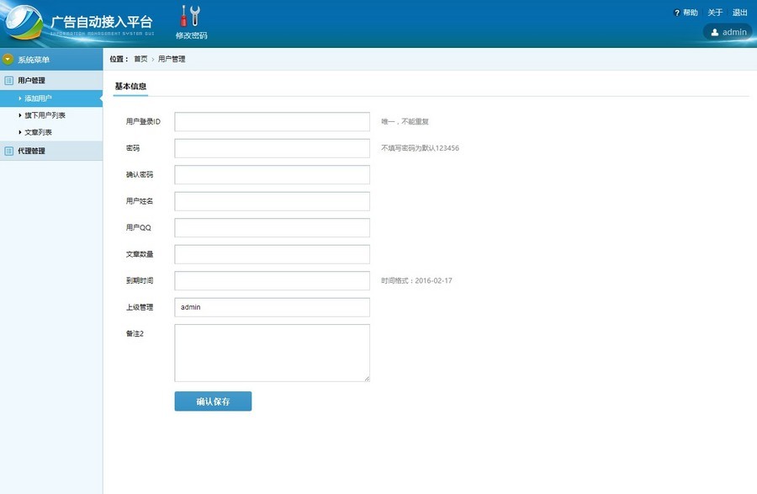Focus the 用户QQ input field
This screenshot has width=757, height=494.
[273, 228]
